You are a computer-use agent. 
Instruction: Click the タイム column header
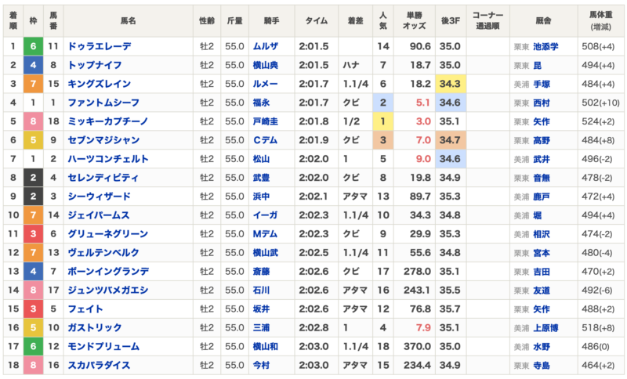[317, 21]
